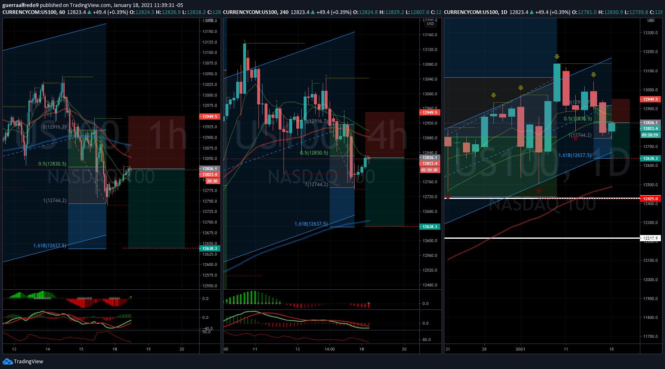Click leftmost yellow down arrow on daily chart
This screenshot has height=369, width=665.
[493, 95]
